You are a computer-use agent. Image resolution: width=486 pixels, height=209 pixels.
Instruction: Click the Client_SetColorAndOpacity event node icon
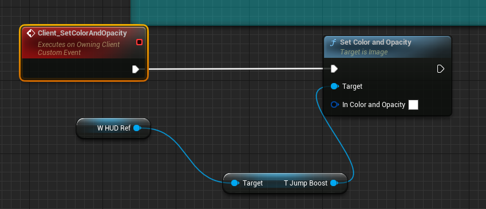tap(31, 33)
